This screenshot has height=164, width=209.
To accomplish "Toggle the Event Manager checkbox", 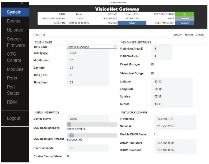I will (x=152, y=64).
